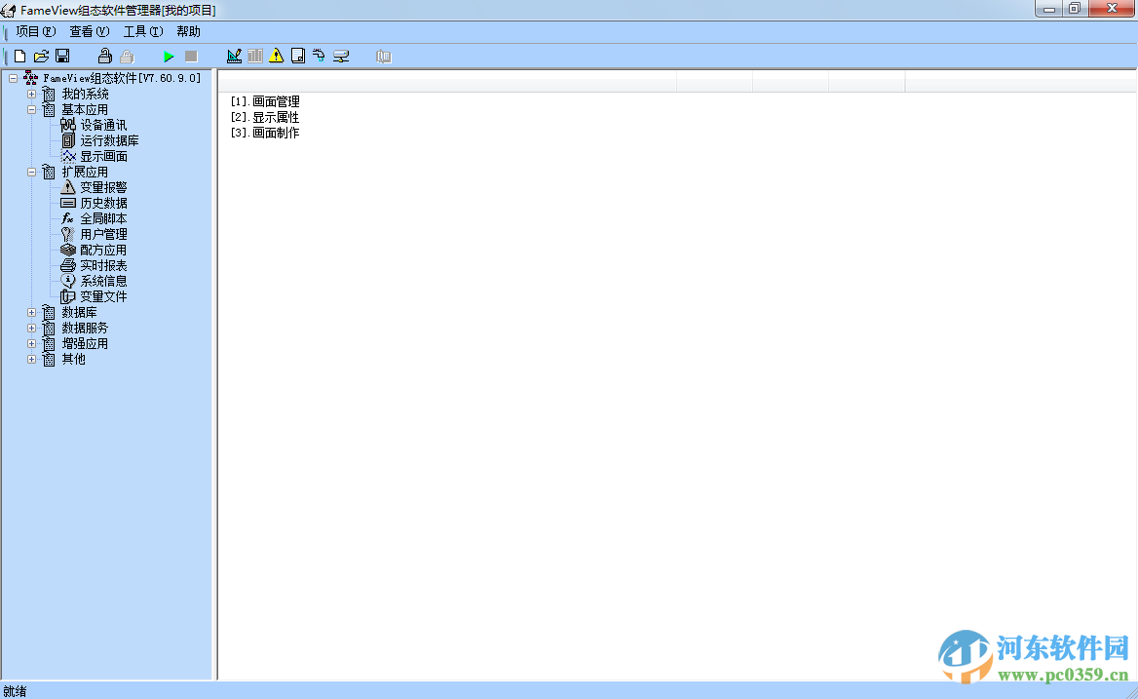Click the 历史数据 icon
1138x699 pixels.
tap(68, 203)
